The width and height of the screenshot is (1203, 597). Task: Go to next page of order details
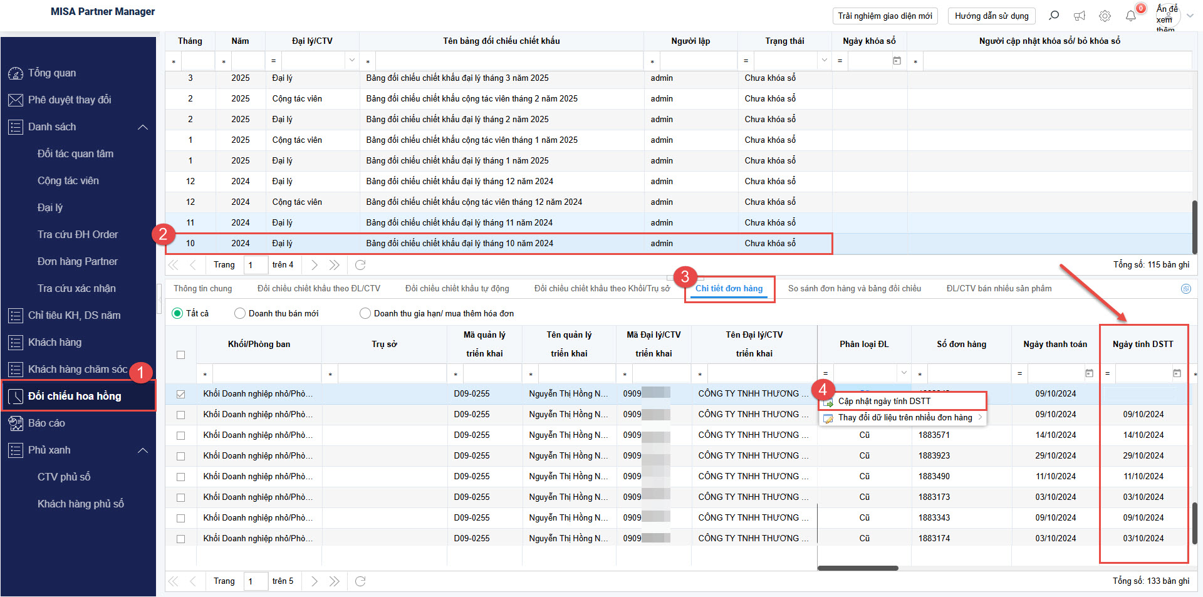click(315, 581)
